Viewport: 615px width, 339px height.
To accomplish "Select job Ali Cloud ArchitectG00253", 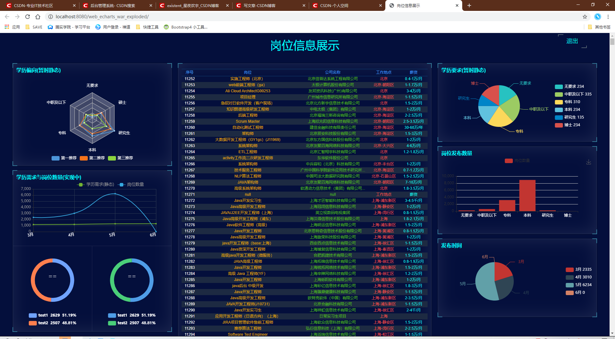I will 248,91.
